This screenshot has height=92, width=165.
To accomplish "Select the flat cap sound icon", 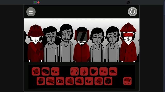I will 113,72.
